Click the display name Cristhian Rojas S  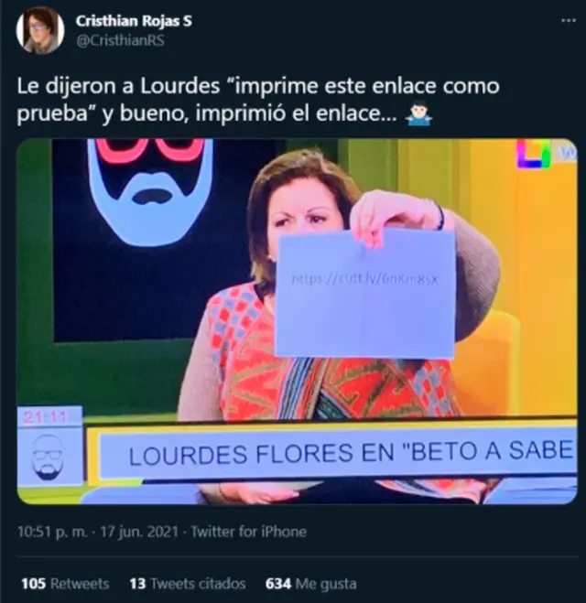pos(134,21)
